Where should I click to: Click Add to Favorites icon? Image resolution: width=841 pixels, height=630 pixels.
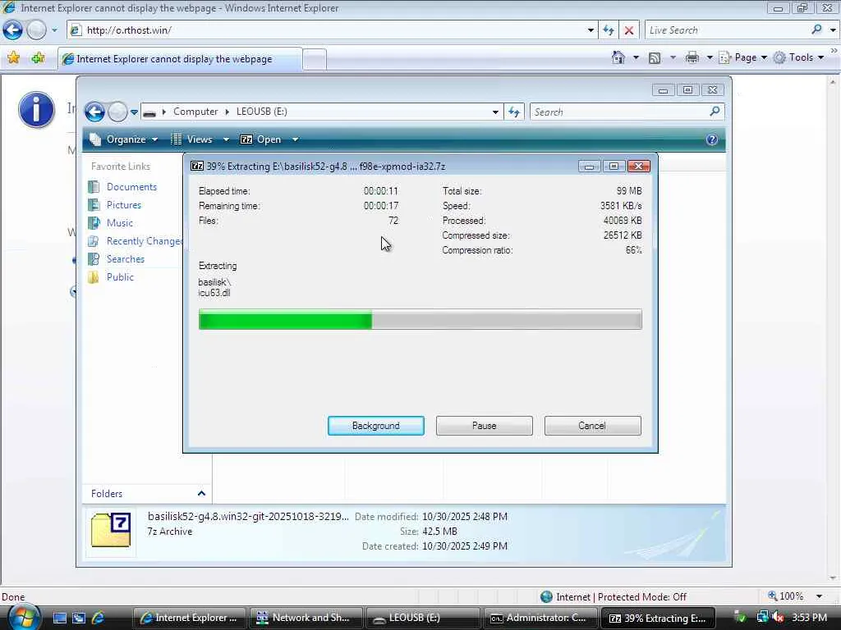[x=38, y=57]
